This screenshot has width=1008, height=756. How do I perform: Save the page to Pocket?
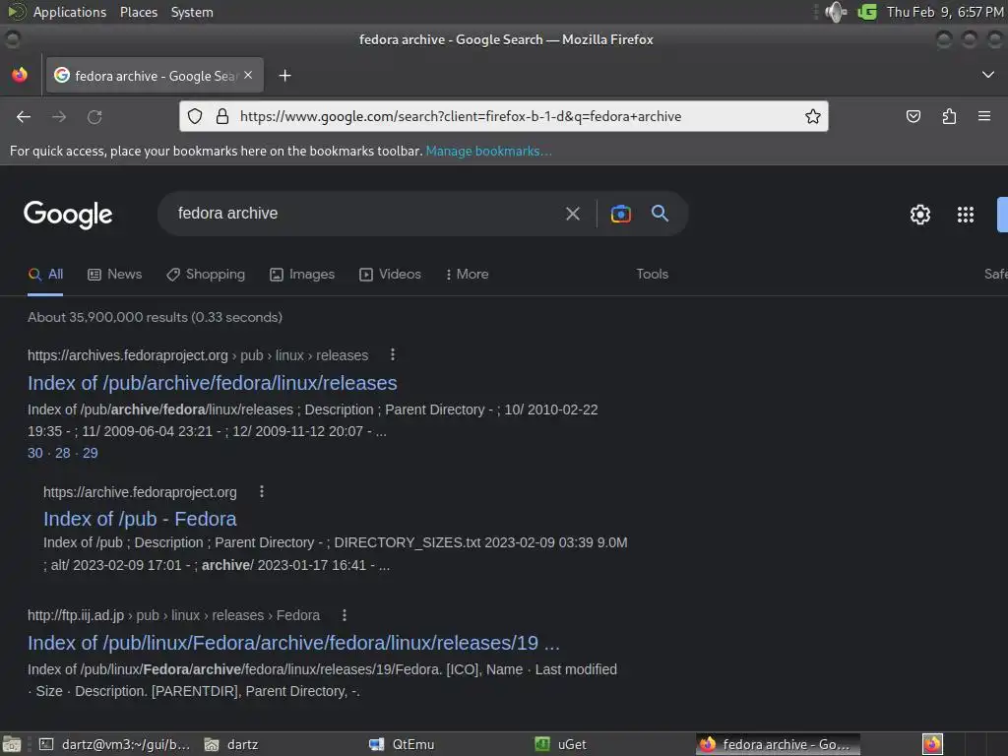[x=913, y=116]
